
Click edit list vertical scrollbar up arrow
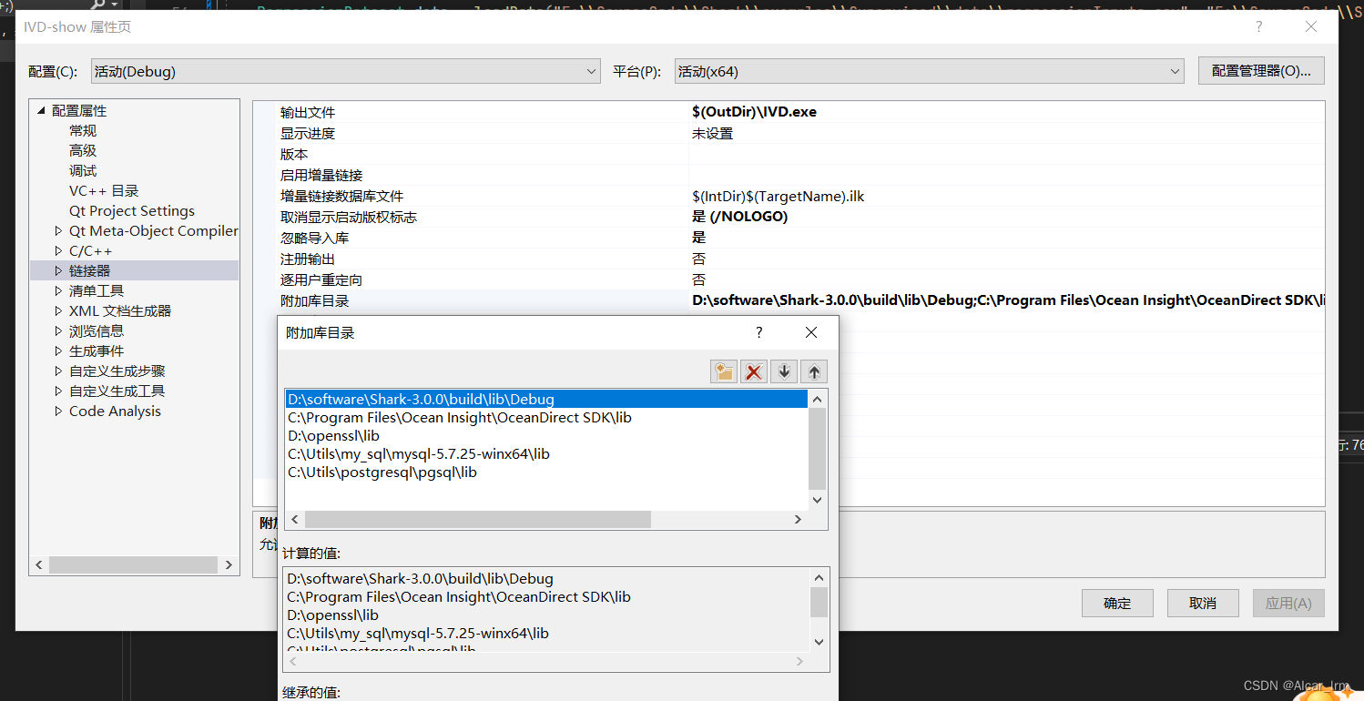pos(817,399)
